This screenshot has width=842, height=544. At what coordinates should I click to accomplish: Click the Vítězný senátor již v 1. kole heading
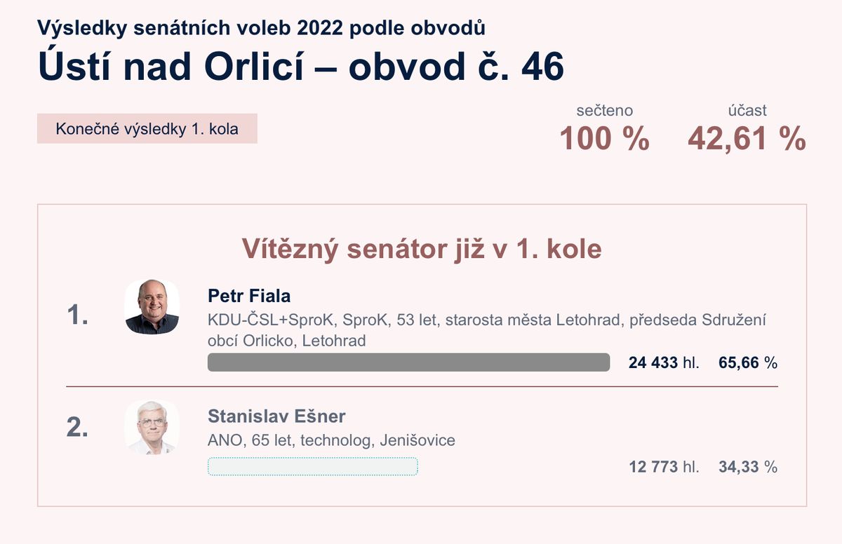tap(422, 249)
